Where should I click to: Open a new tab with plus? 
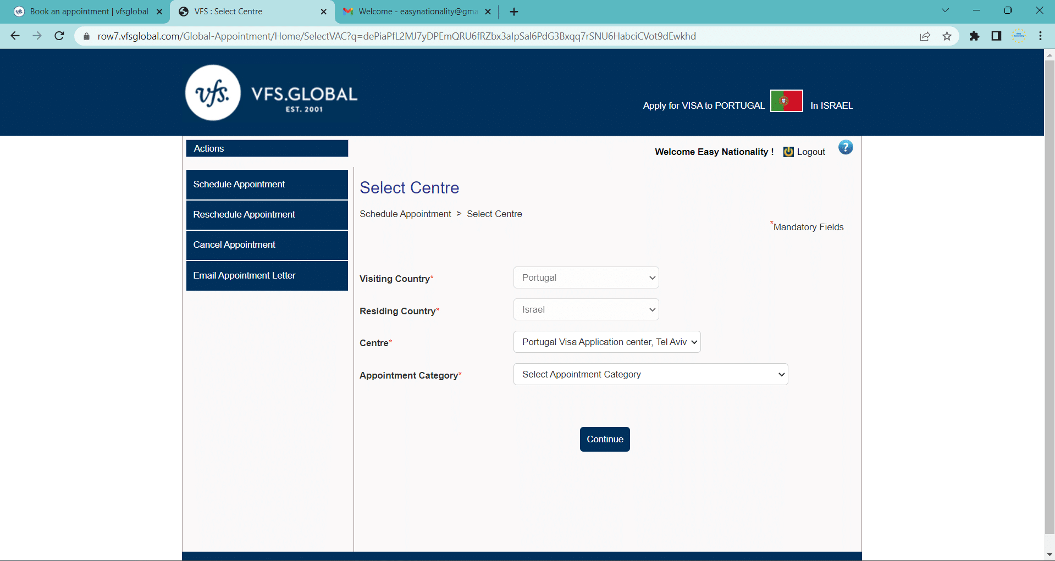coord(514,12)
